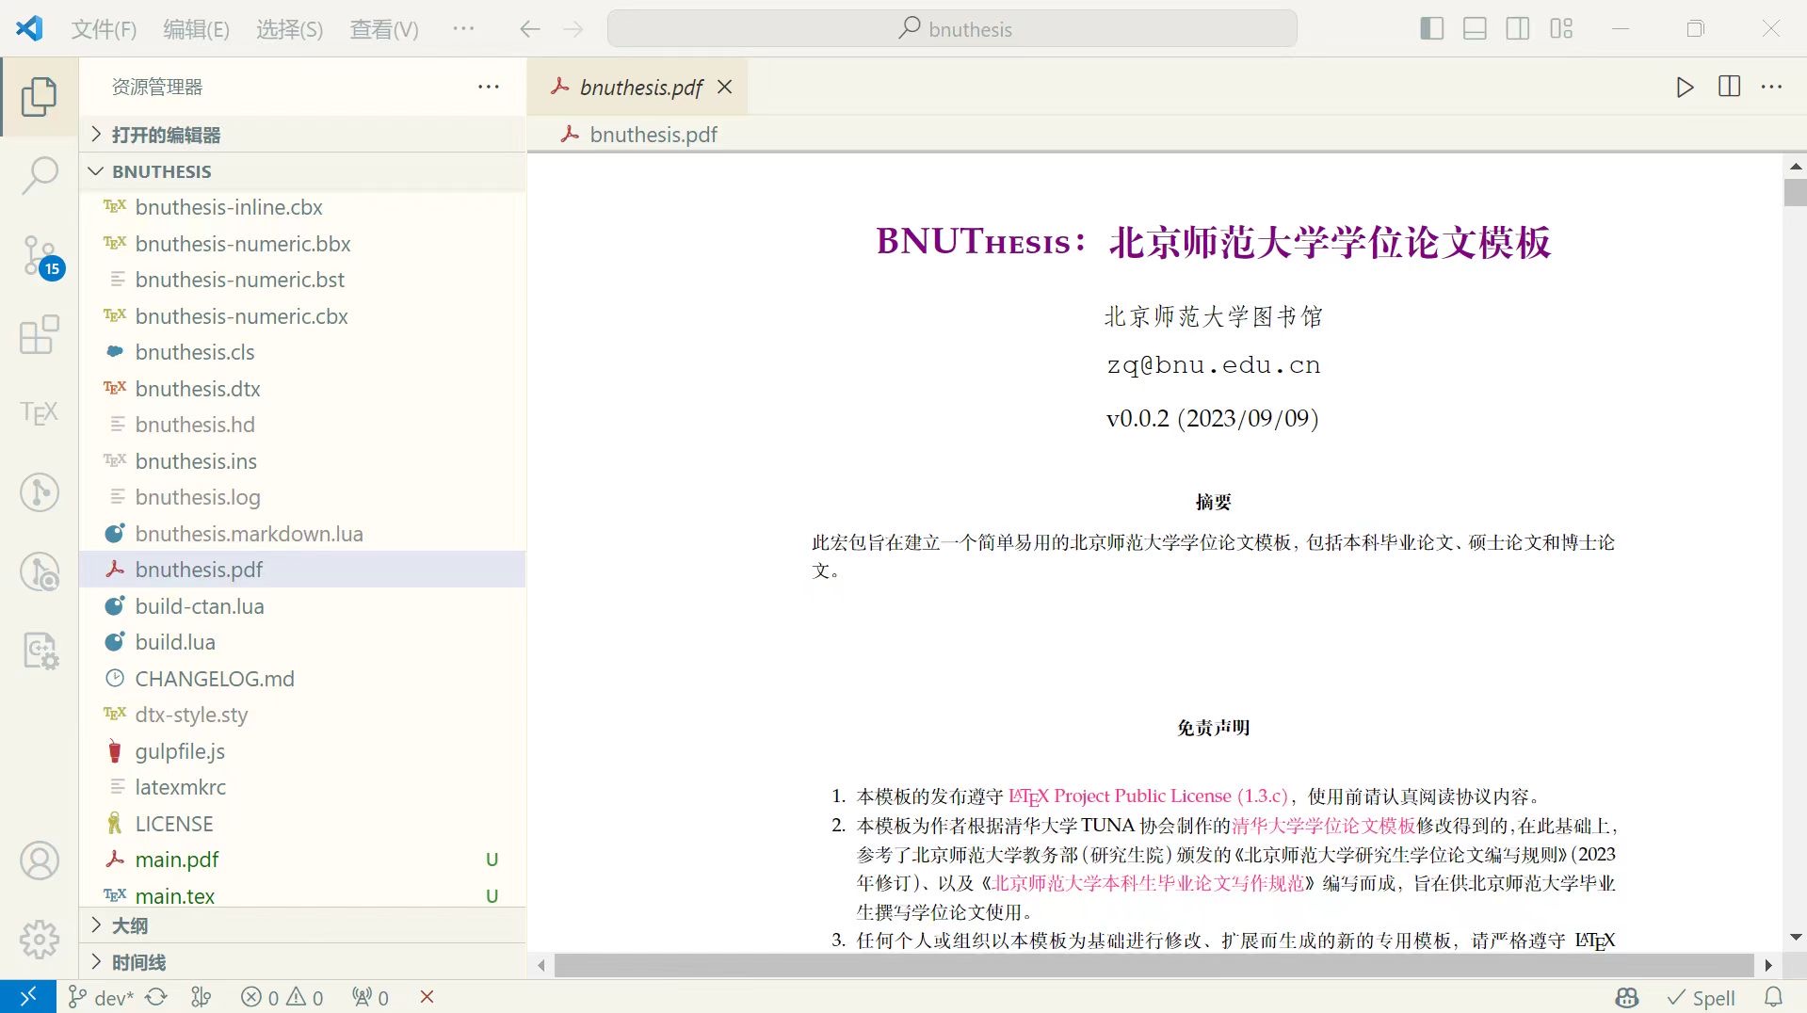
Task: Open bnuthesis-inline.cbx file
Action: (x=302, y=207)
